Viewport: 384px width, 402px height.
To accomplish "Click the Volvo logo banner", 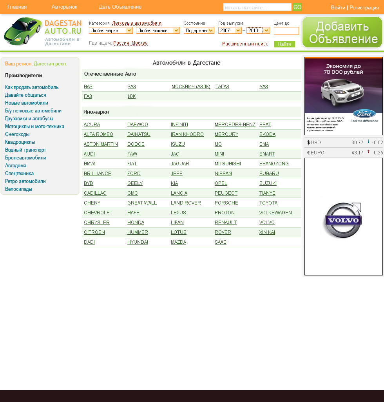I will click(x=344, y=217).
